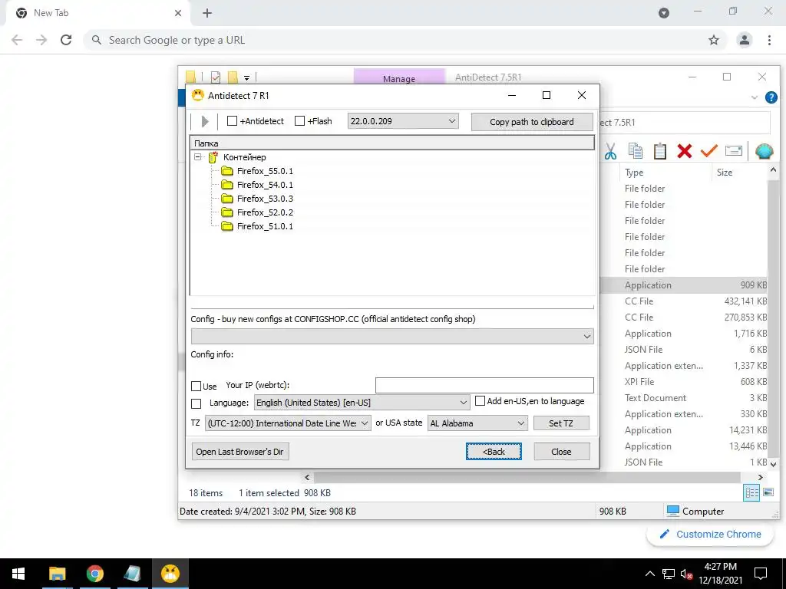Image resolution: width=786 pixels, height=589 pixels.
Task: Click Open Last Browser's Dir button
Action: pos(240,451)
